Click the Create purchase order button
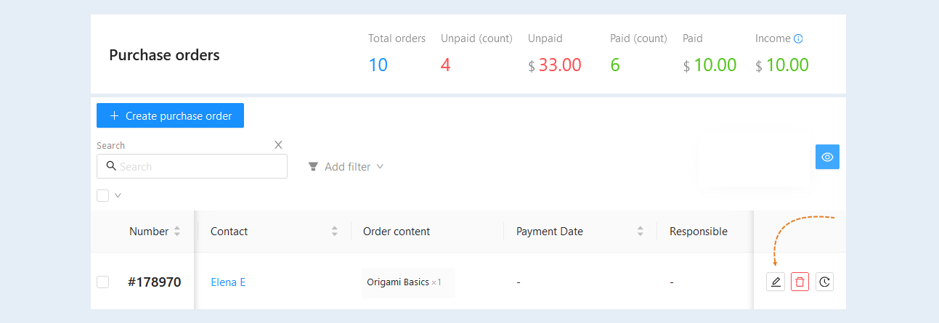Image resolution: width=939 pixels, height=323 pixels. (170, 115)
